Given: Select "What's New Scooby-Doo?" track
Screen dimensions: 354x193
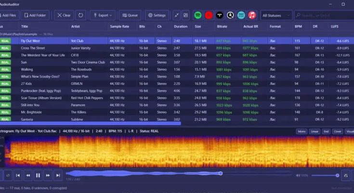Looking at the screenshot, I should coord(40,76).
